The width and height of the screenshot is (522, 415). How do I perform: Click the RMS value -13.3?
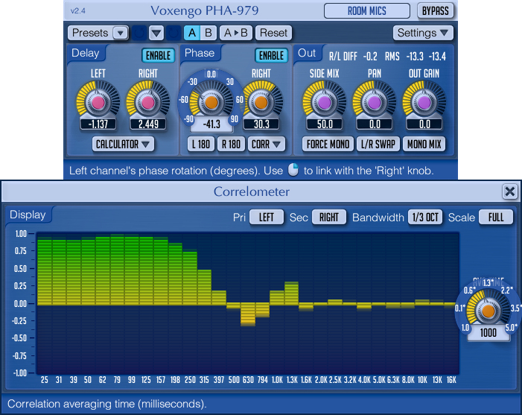pos(415,57)
